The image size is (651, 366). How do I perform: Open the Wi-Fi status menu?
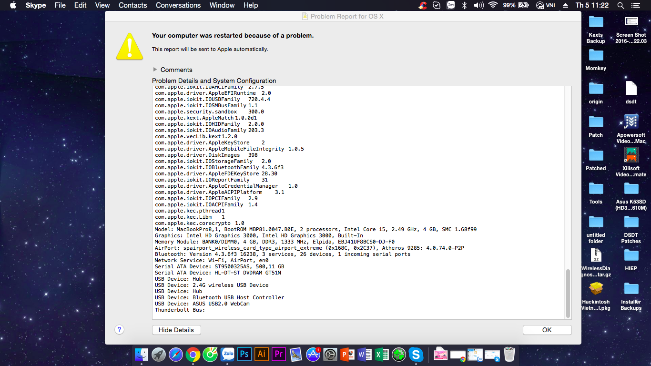click(x=493, y=5)
